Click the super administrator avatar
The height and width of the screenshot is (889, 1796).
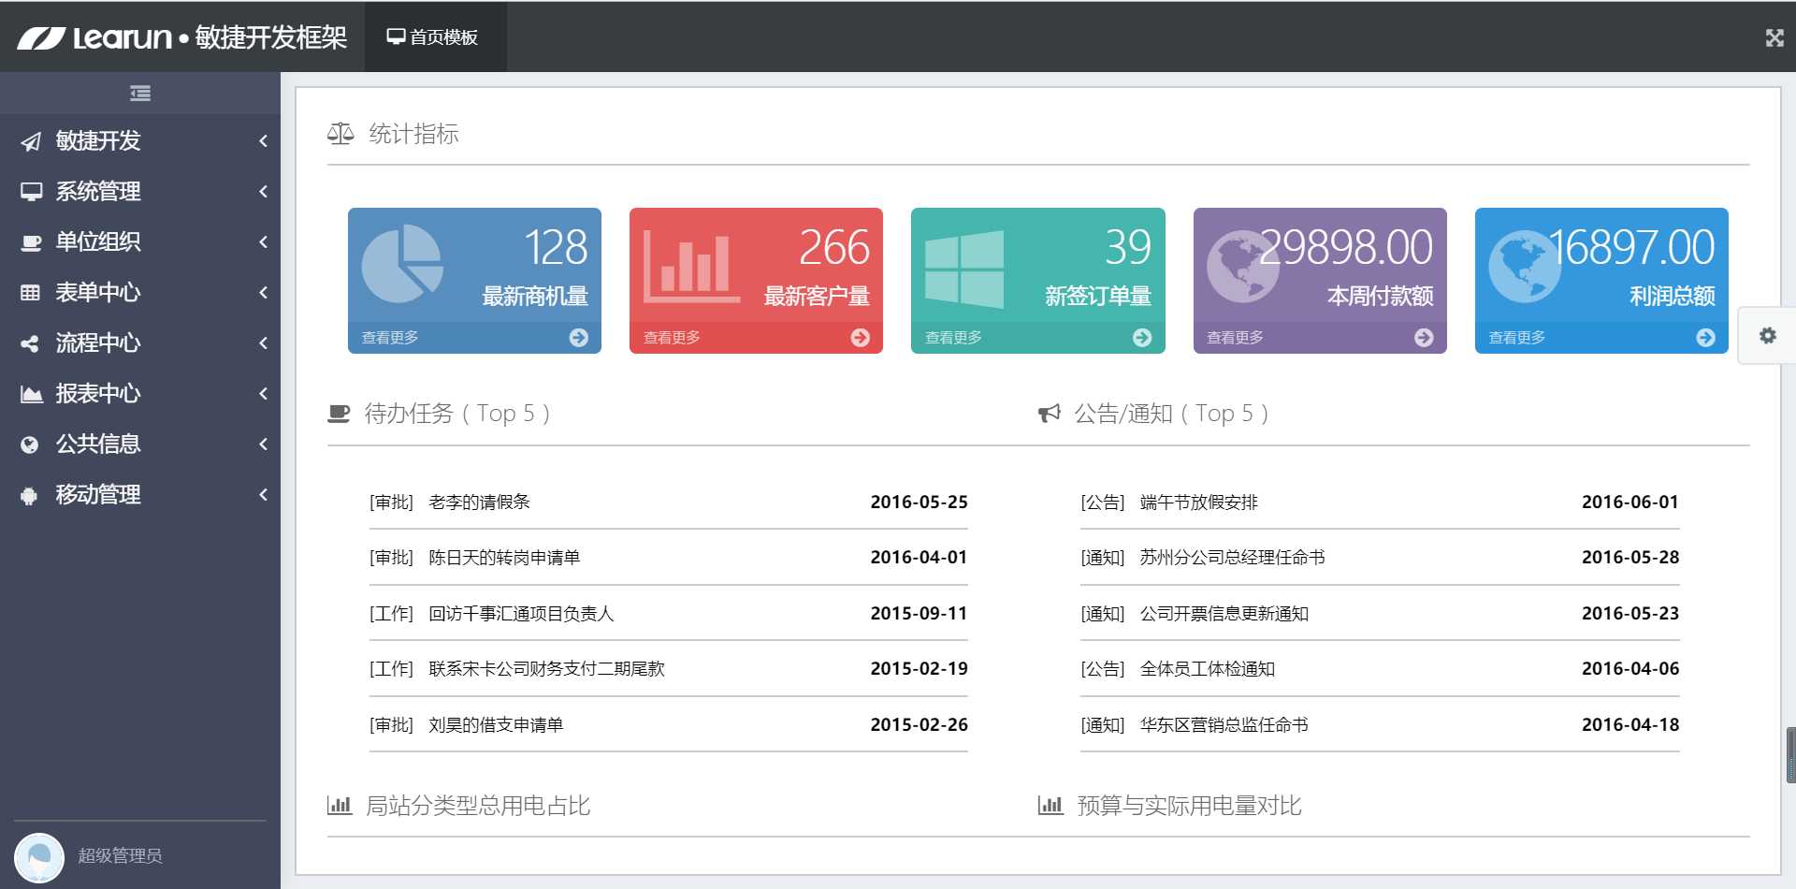pos(39,857)
